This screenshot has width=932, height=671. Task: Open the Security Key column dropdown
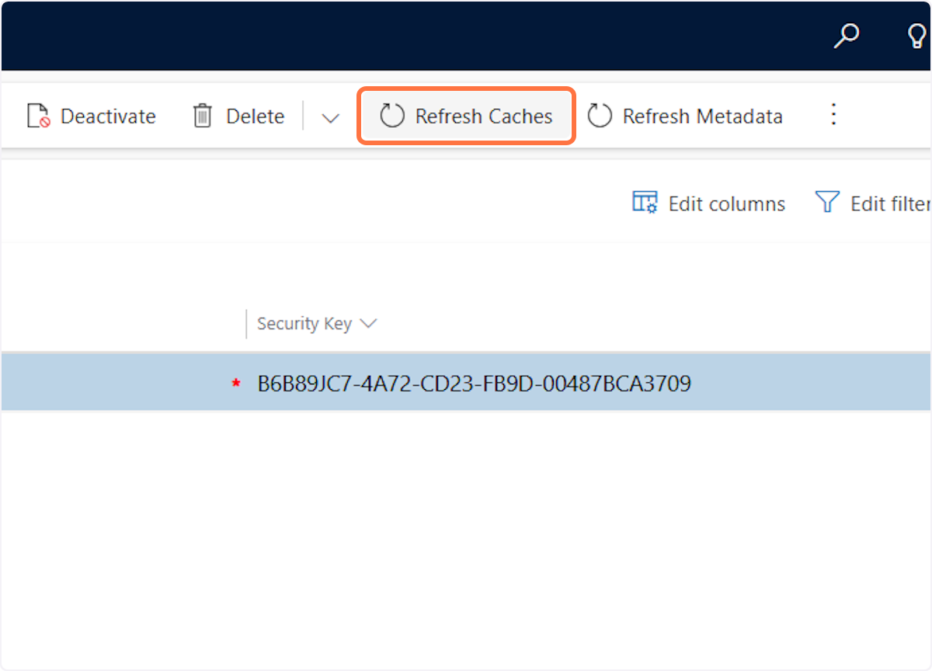tap(369, 323)
